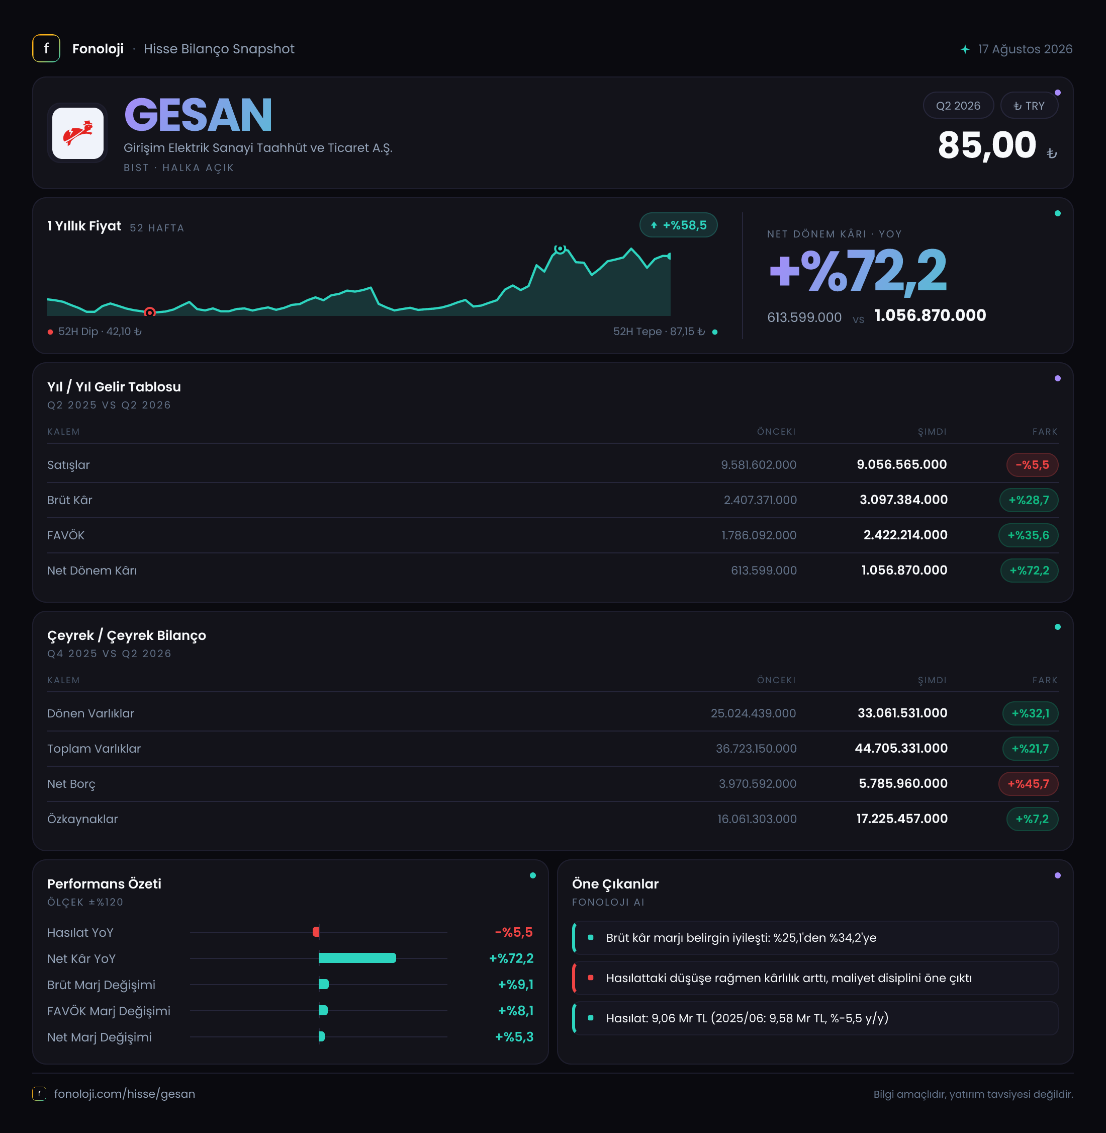Click the '52H Tepe · 87,15 ₺' label
The width and height of the screenshot is (1106, 1133).
659,332
